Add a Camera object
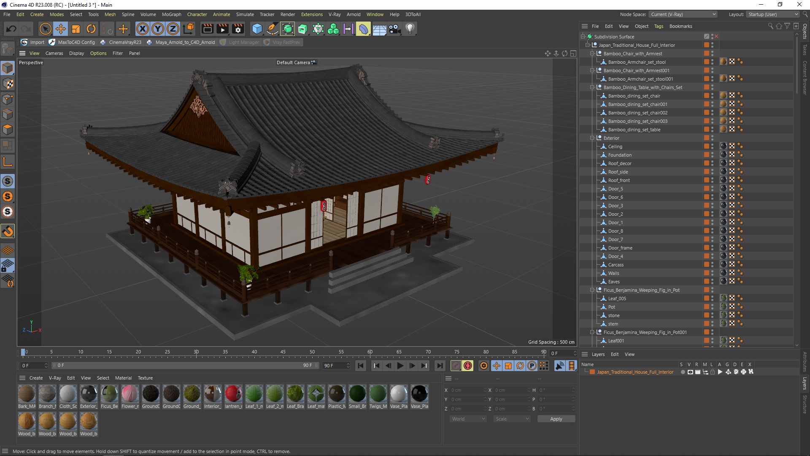Screen dimensions: 810x456 [x=394, y=29]
